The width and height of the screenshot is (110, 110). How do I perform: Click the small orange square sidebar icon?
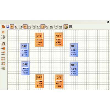click(x=3, y=32)
